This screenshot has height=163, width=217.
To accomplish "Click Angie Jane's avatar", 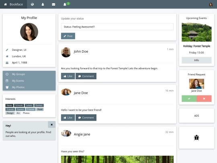I will pos(66,133).
